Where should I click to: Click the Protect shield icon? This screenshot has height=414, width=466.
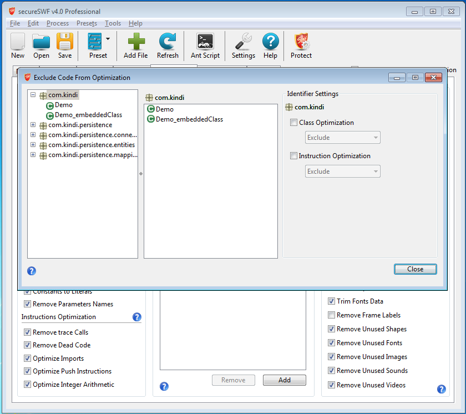[301, 42]
